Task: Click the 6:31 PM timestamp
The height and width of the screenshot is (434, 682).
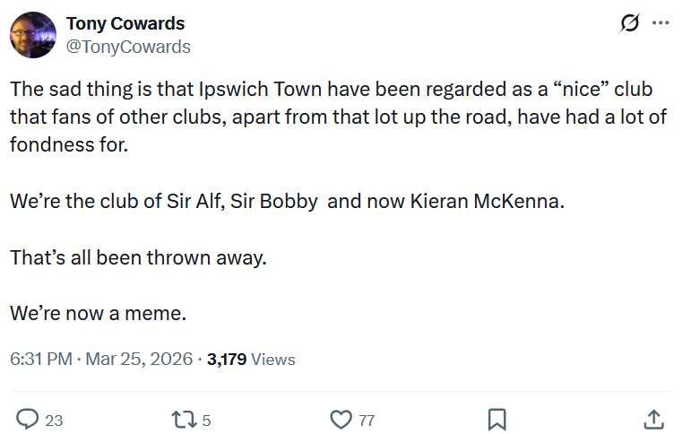Action: point(41,360)
